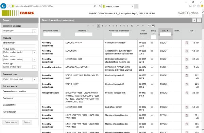Viewport: 204px width, 133px height.
Task: Go to results page 10
Action: (132, 26)
